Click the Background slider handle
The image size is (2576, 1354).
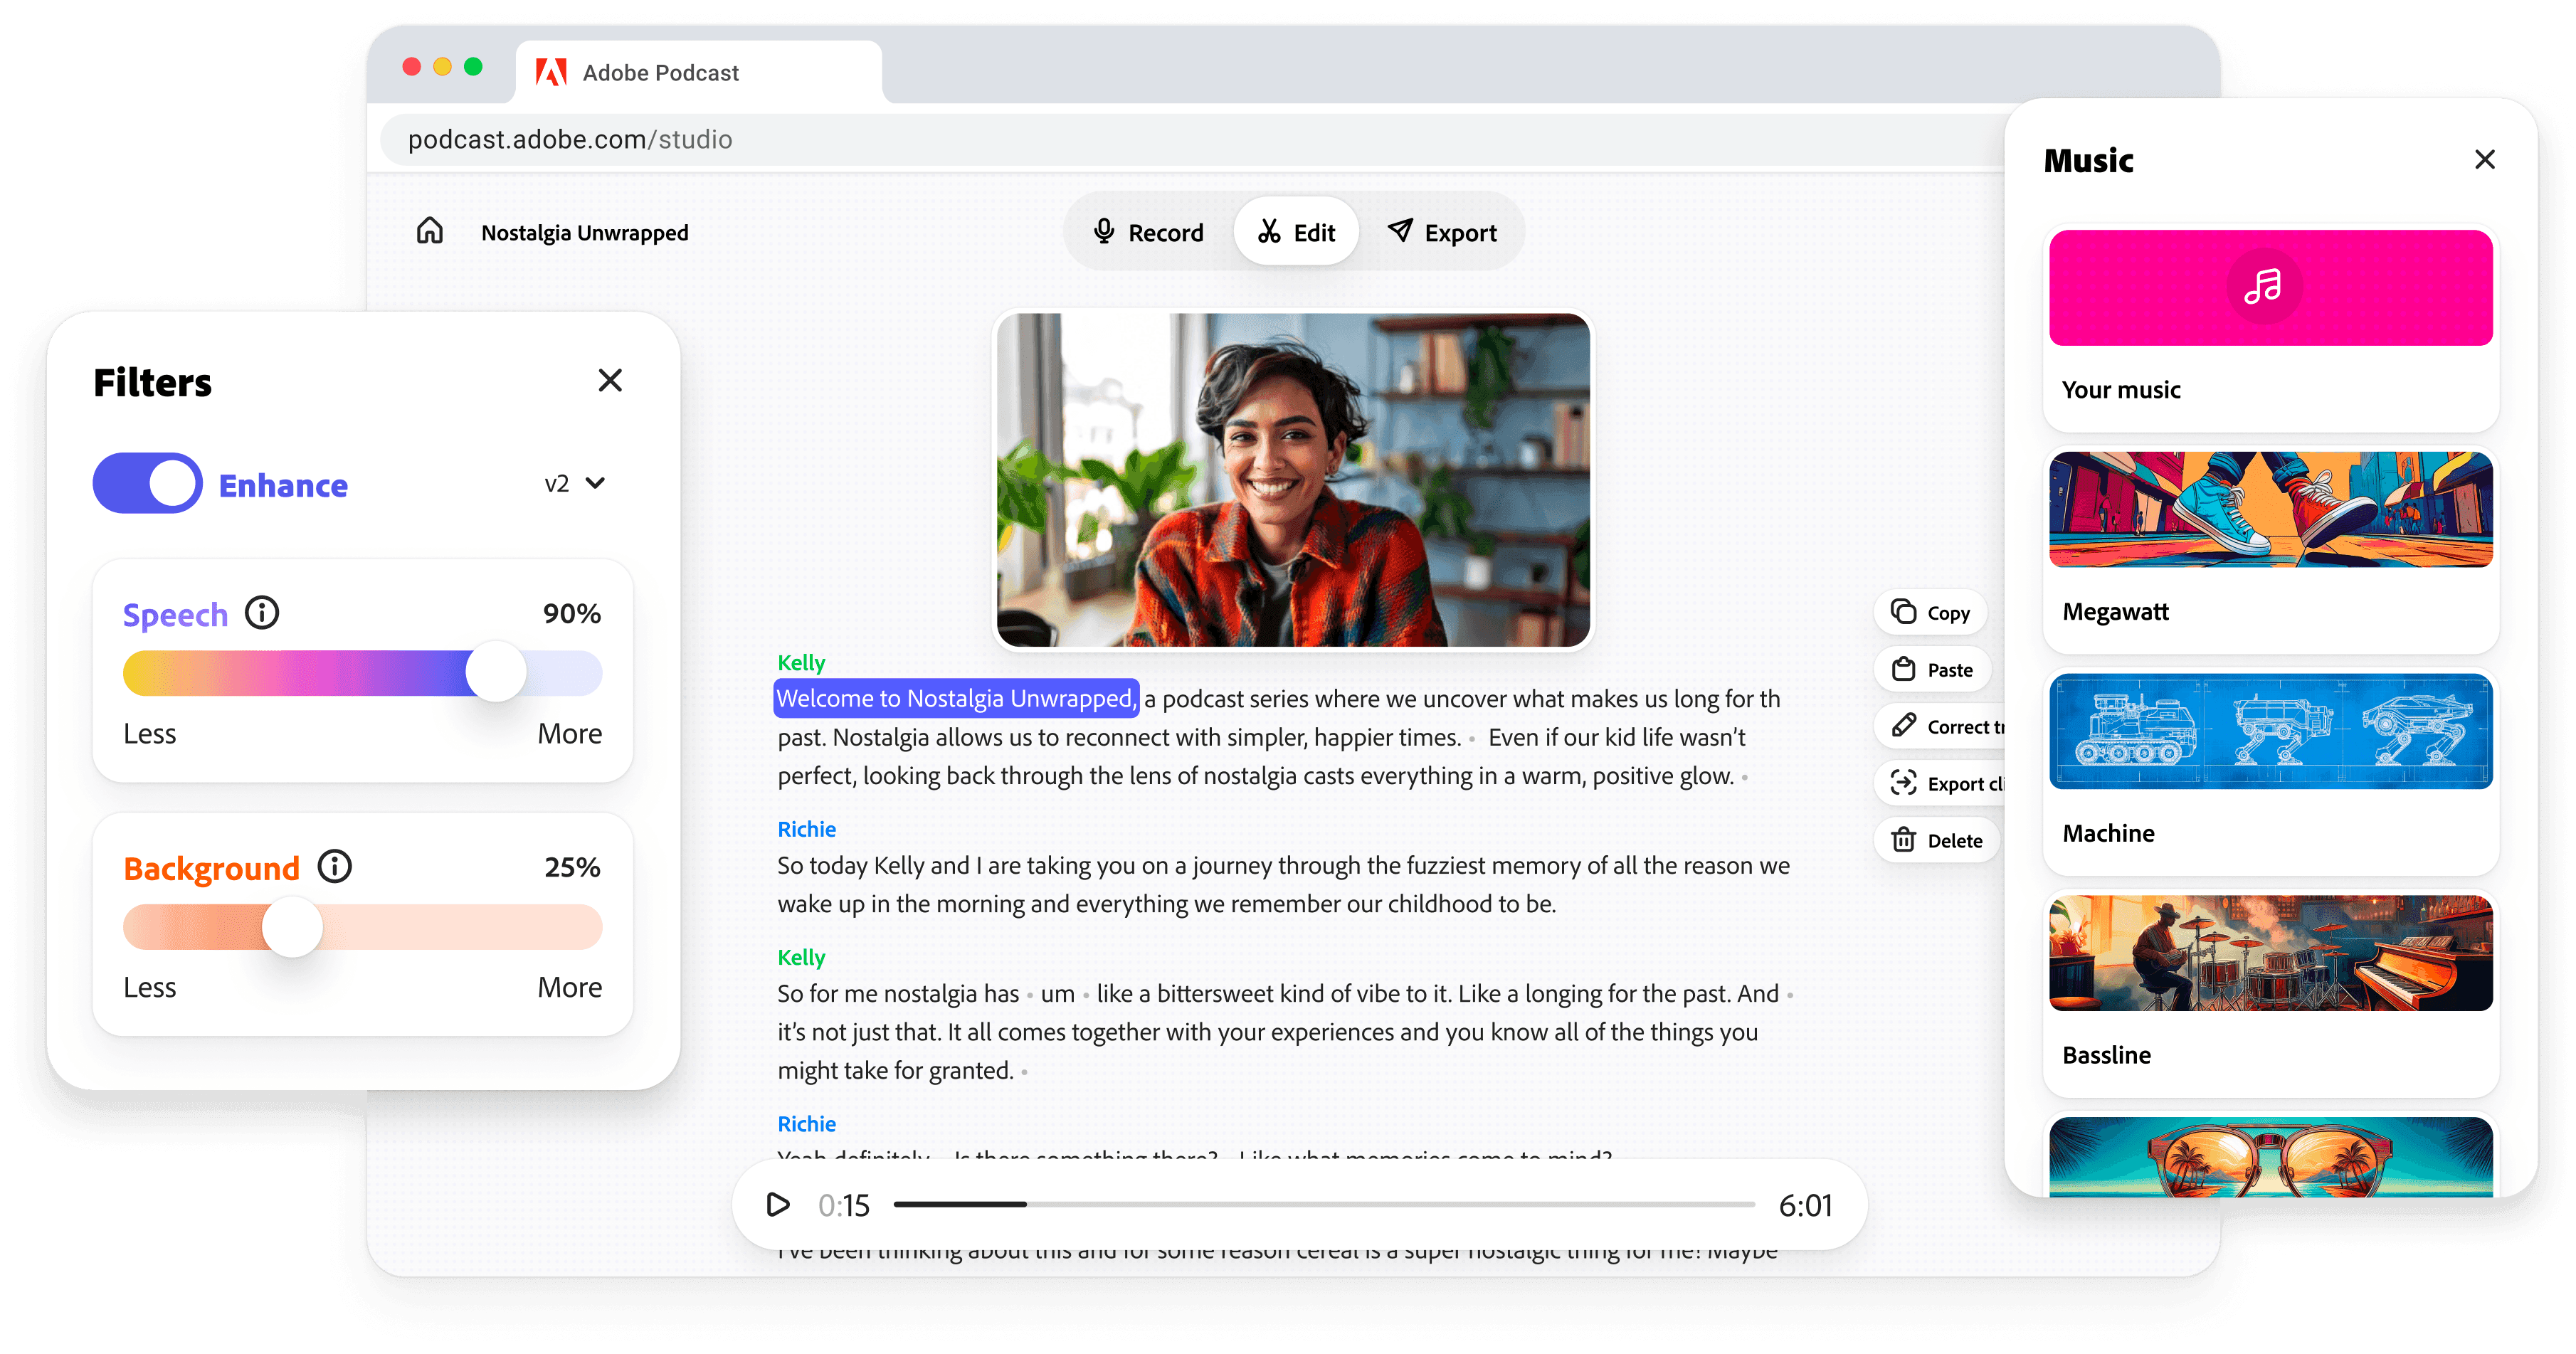[x=292, y=927]
